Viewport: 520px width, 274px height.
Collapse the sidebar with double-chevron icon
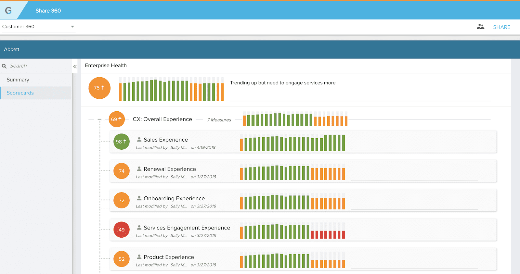tap(75, 66)
